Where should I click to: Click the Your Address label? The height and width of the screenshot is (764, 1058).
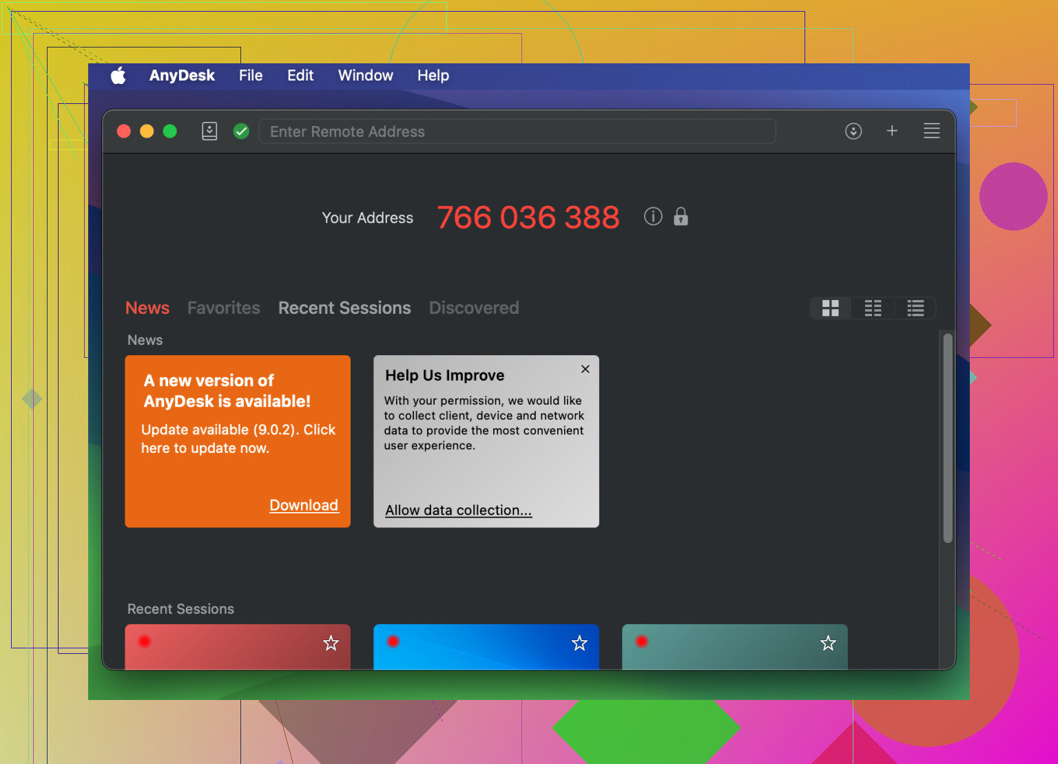(x=367, y=217)
